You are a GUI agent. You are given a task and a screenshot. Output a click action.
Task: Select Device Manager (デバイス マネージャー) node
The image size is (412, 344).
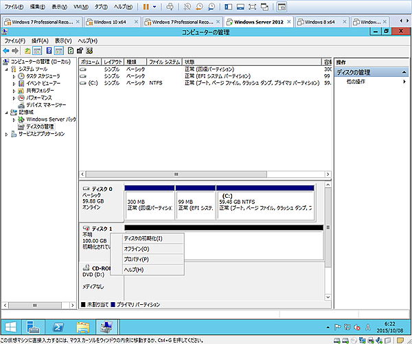click(x=46, y=104)
